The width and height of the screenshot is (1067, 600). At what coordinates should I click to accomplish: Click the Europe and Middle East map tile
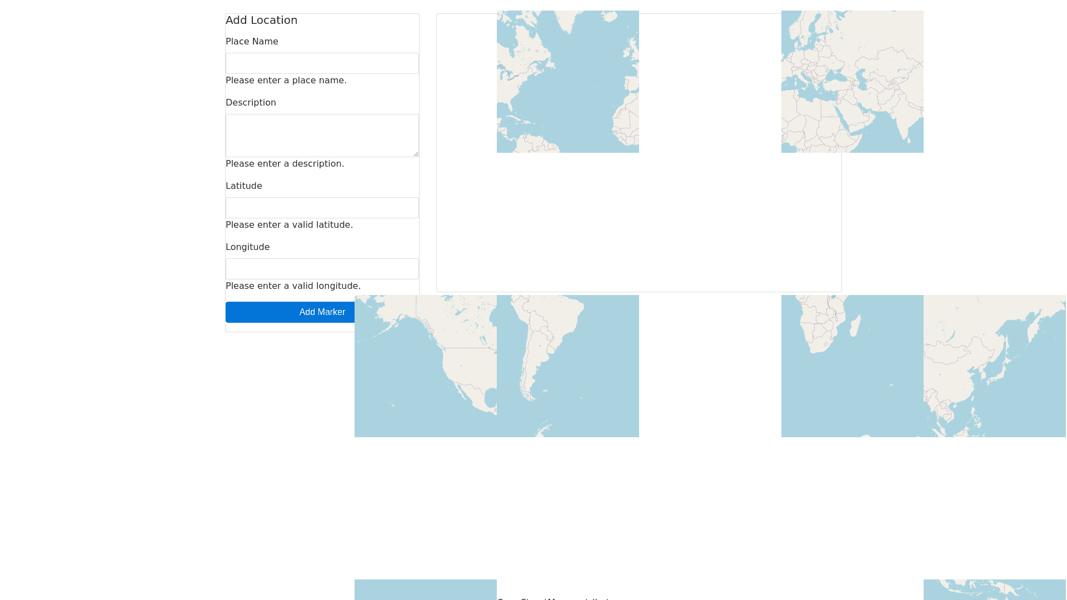(852, 82)
